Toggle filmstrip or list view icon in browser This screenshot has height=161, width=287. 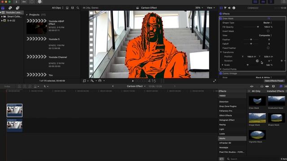[73, 8]
